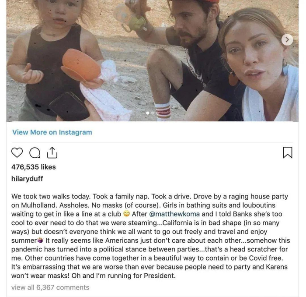View all 6,367 comments
This screenshot has width=306, height=297.
50,287
